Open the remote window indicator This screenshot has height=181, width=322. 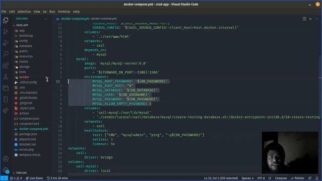(4, 178)
